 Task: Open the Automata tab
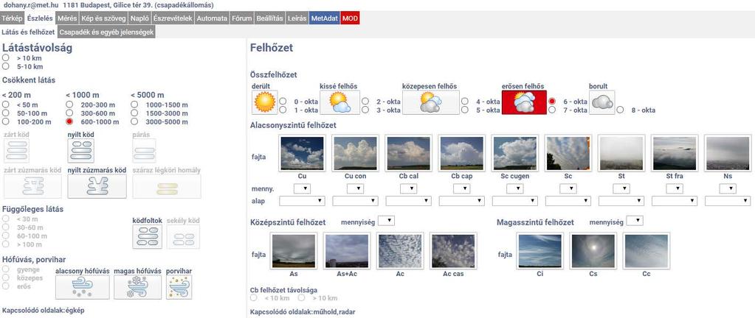[x=212, y=18]
